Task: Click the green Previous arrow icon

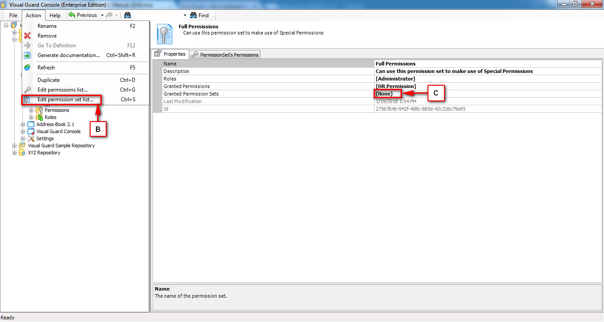Action: pos(72,15)
